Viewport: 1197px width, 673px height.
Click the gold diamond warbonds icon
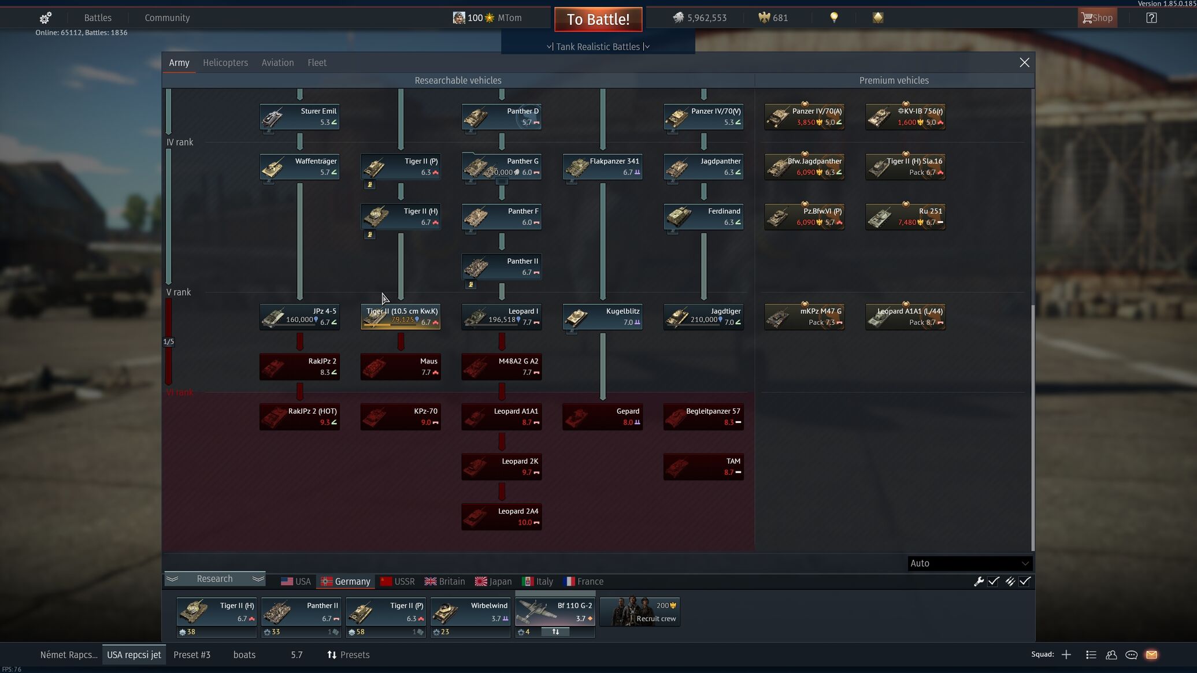[877, 18]
